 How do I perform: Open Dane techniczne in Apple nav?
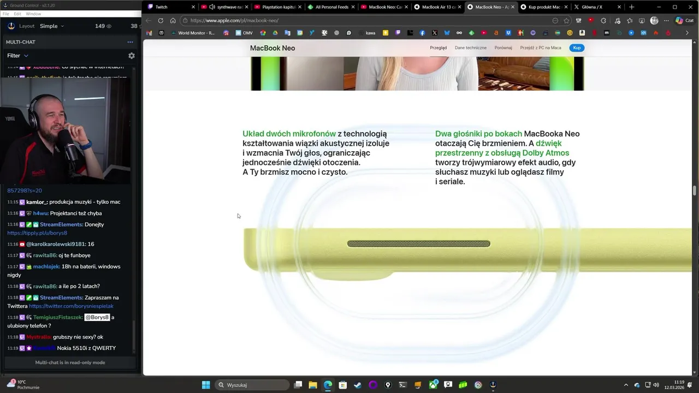tap(471, 48)
